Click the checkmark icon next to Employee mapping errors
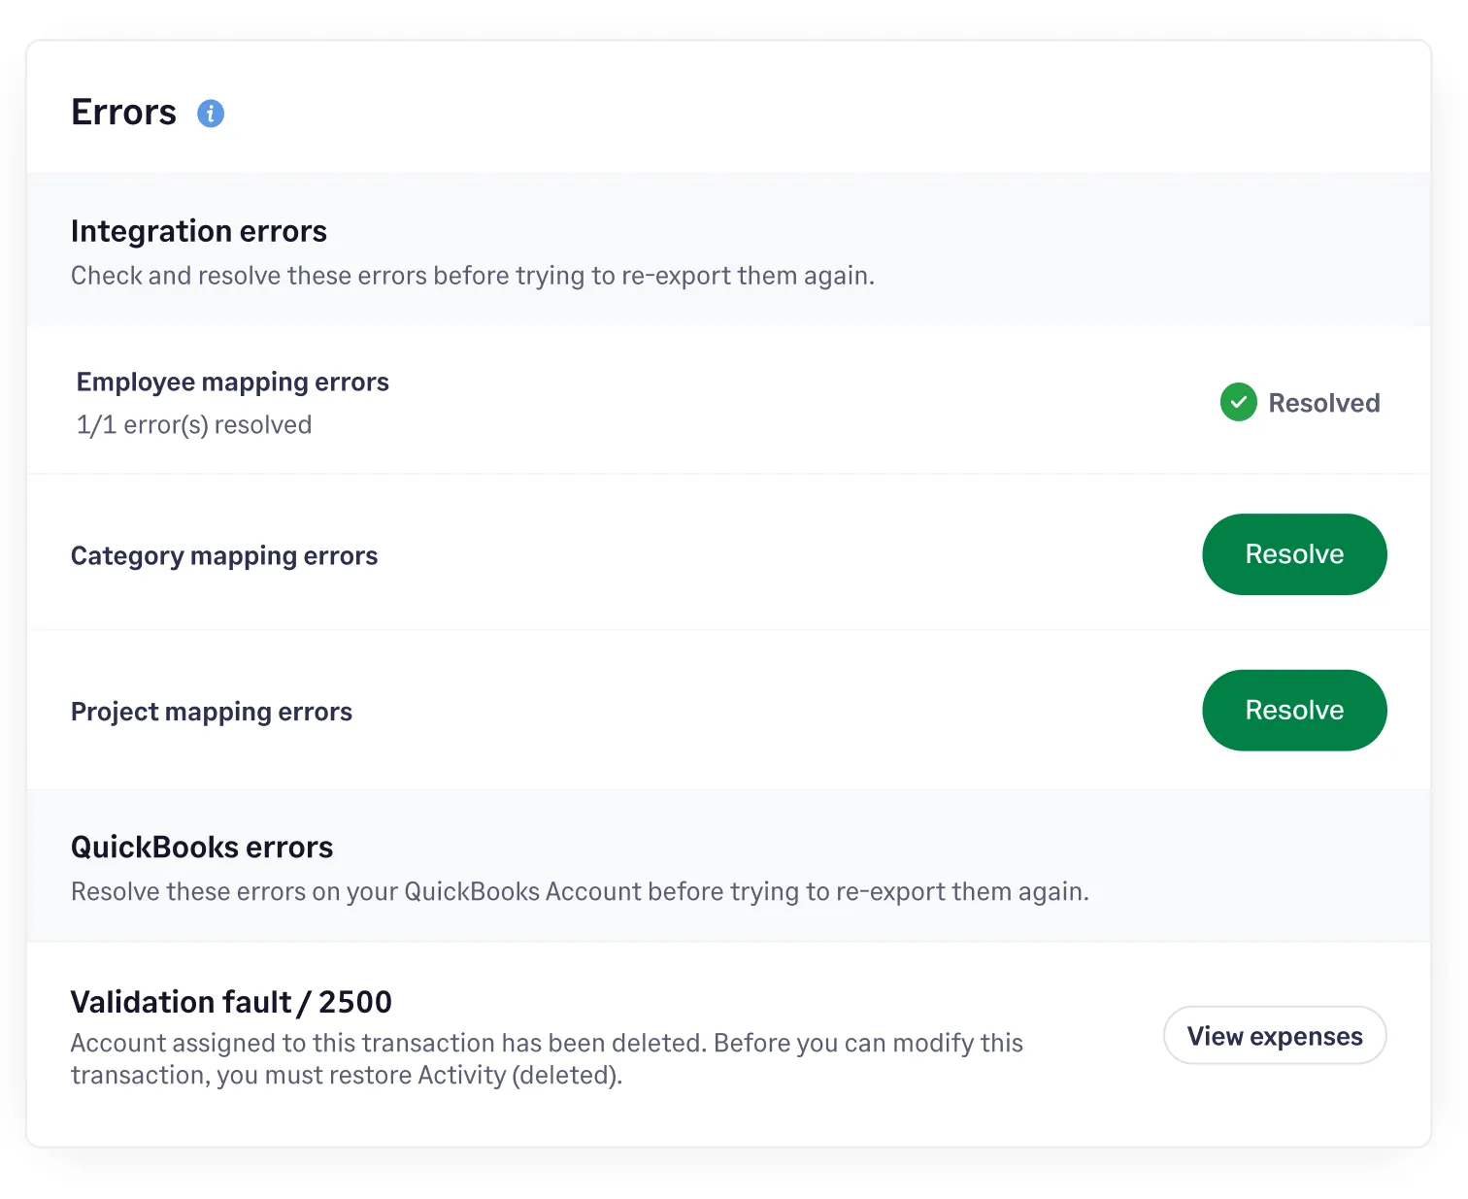1468x1199 pixels. click(x=1238, y=402)
